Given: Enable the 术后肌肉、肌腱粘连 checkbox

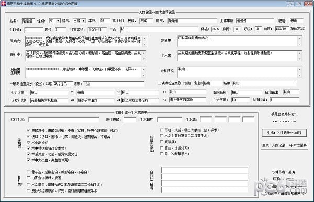Looking at the screenshot, I should 28,184.
